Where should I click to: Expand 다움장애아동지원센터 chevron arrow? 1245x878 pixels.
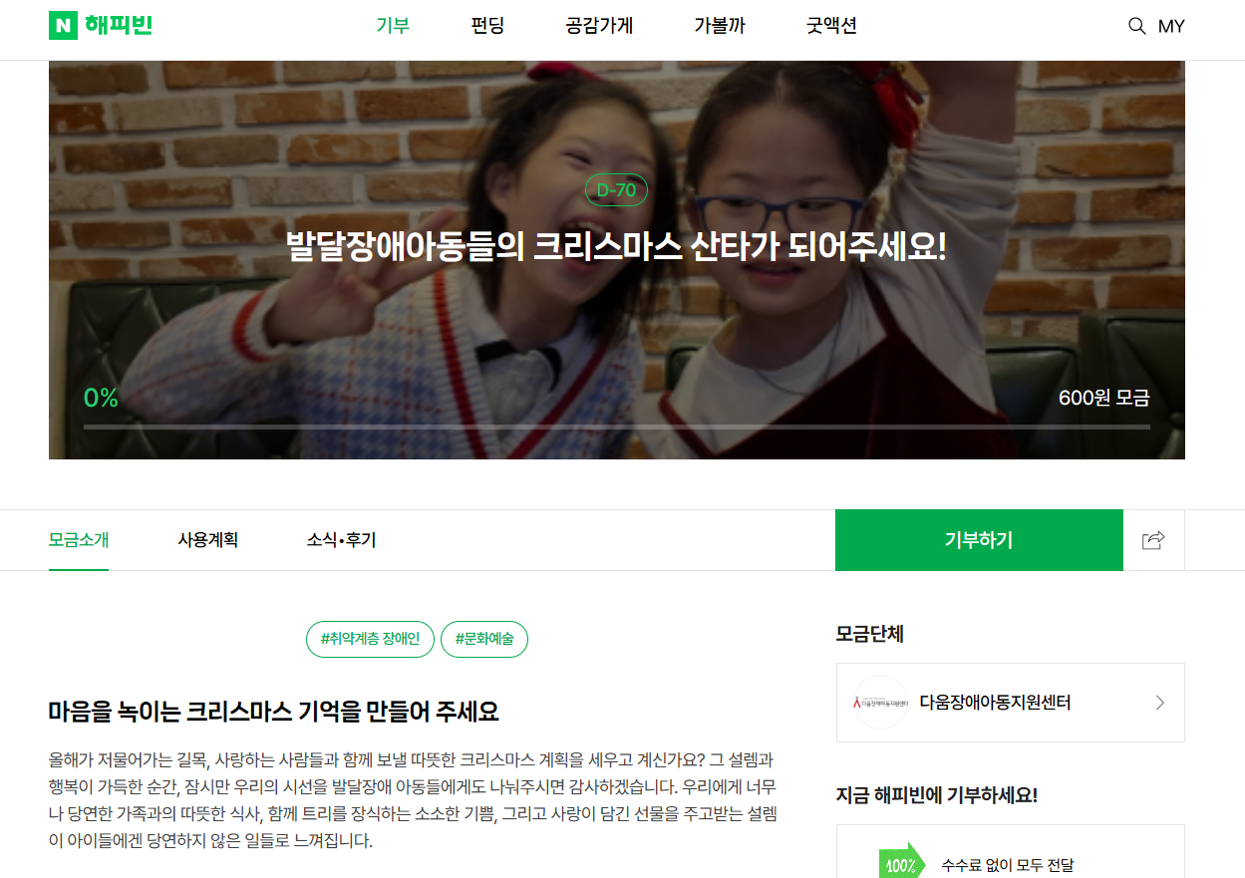click(x=1159, y=703)
